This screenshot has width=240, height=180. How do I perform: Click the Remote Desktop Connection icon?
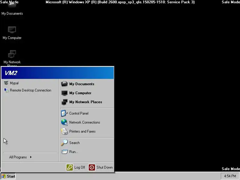[6, 90]
